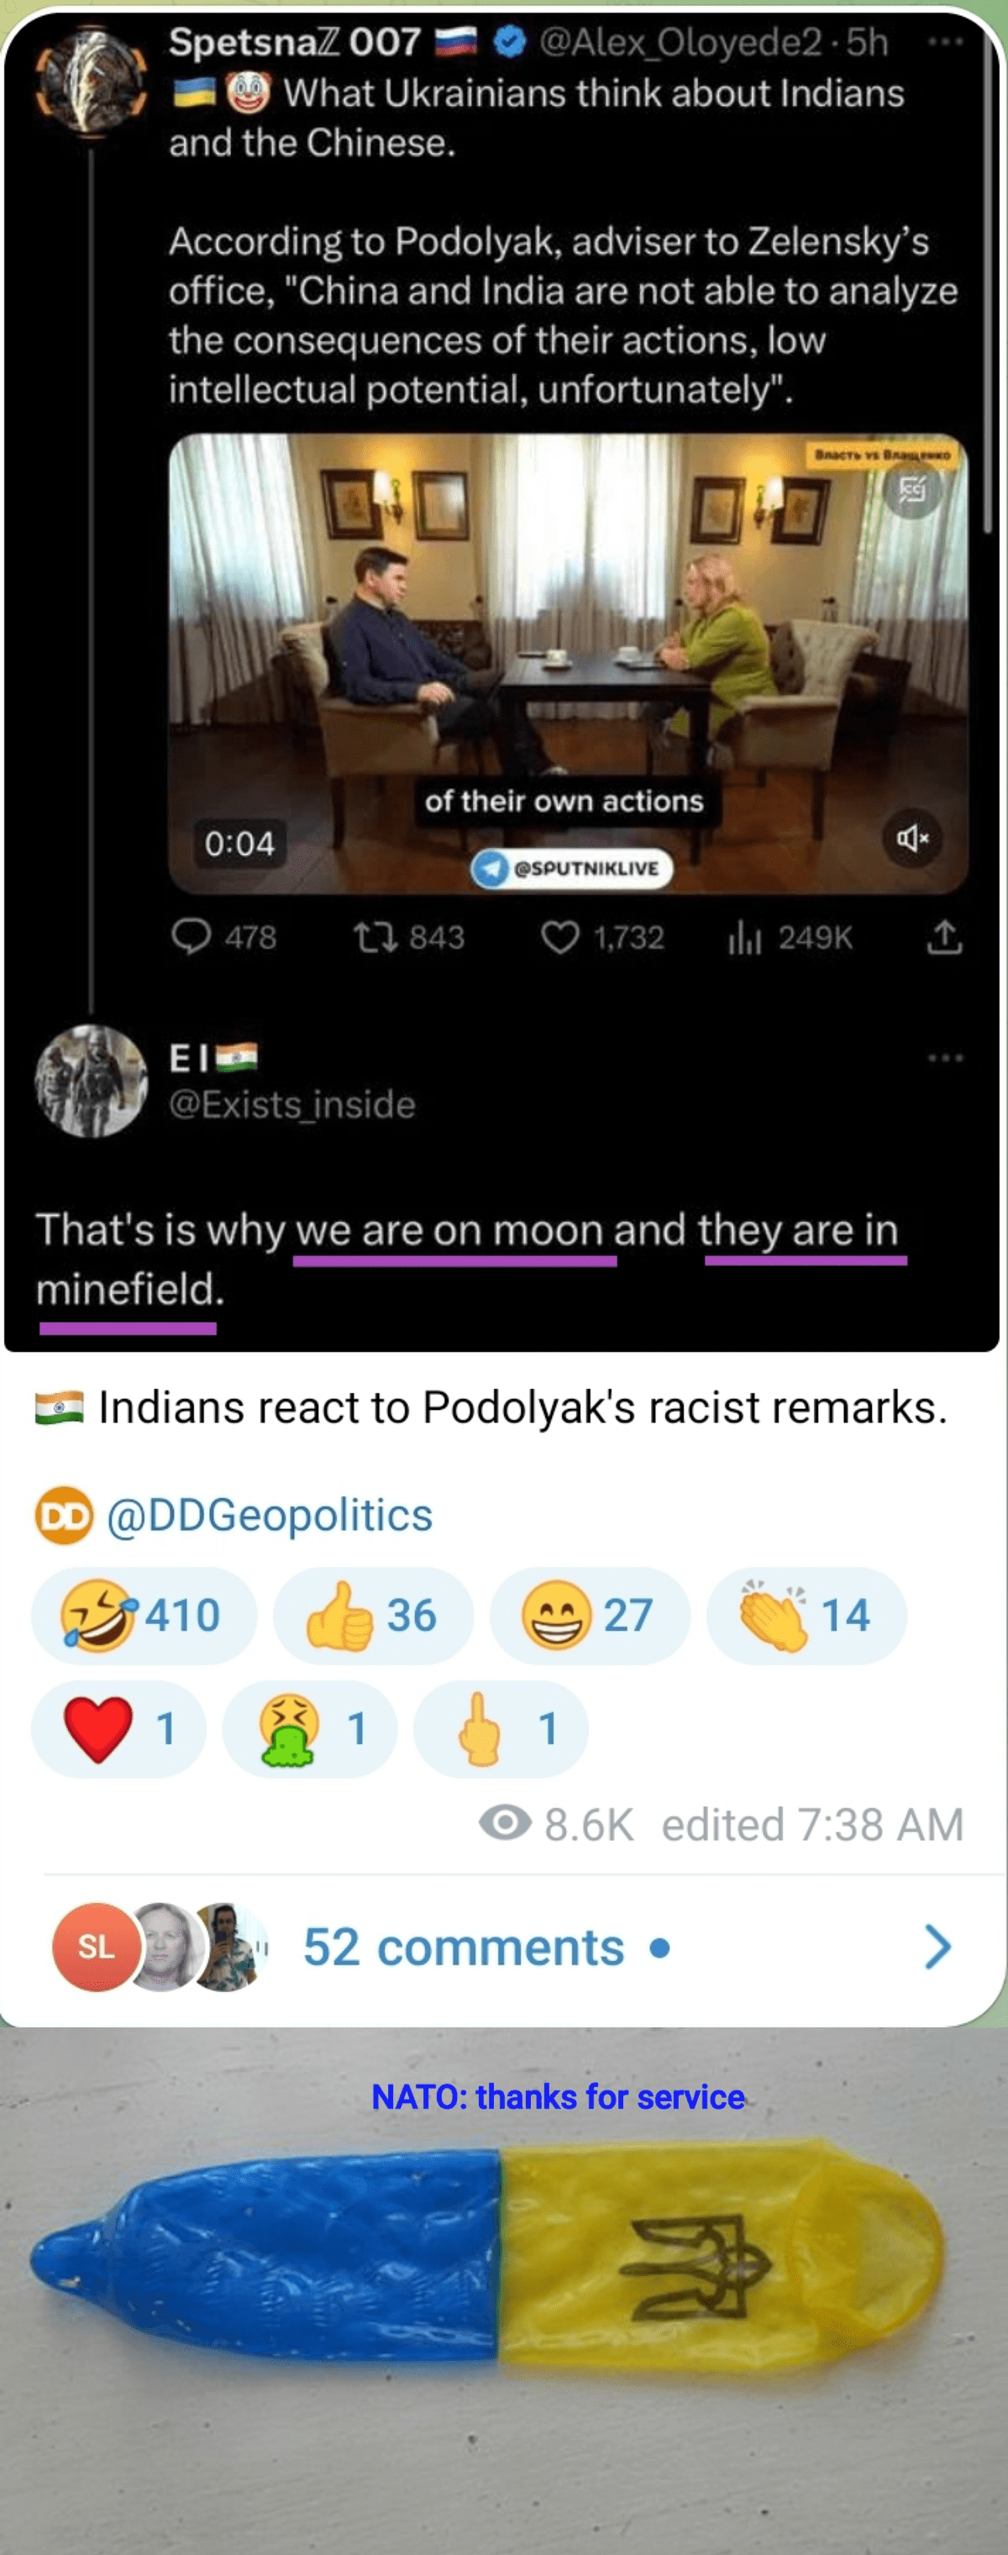Viewport: 1008px width, 2555px height.
Task: Click the views chart icon showing 249K
Action: coord(743,936)
